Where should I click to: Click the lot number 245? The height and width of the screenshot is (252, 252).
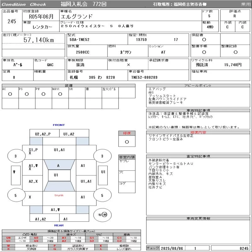12,21
